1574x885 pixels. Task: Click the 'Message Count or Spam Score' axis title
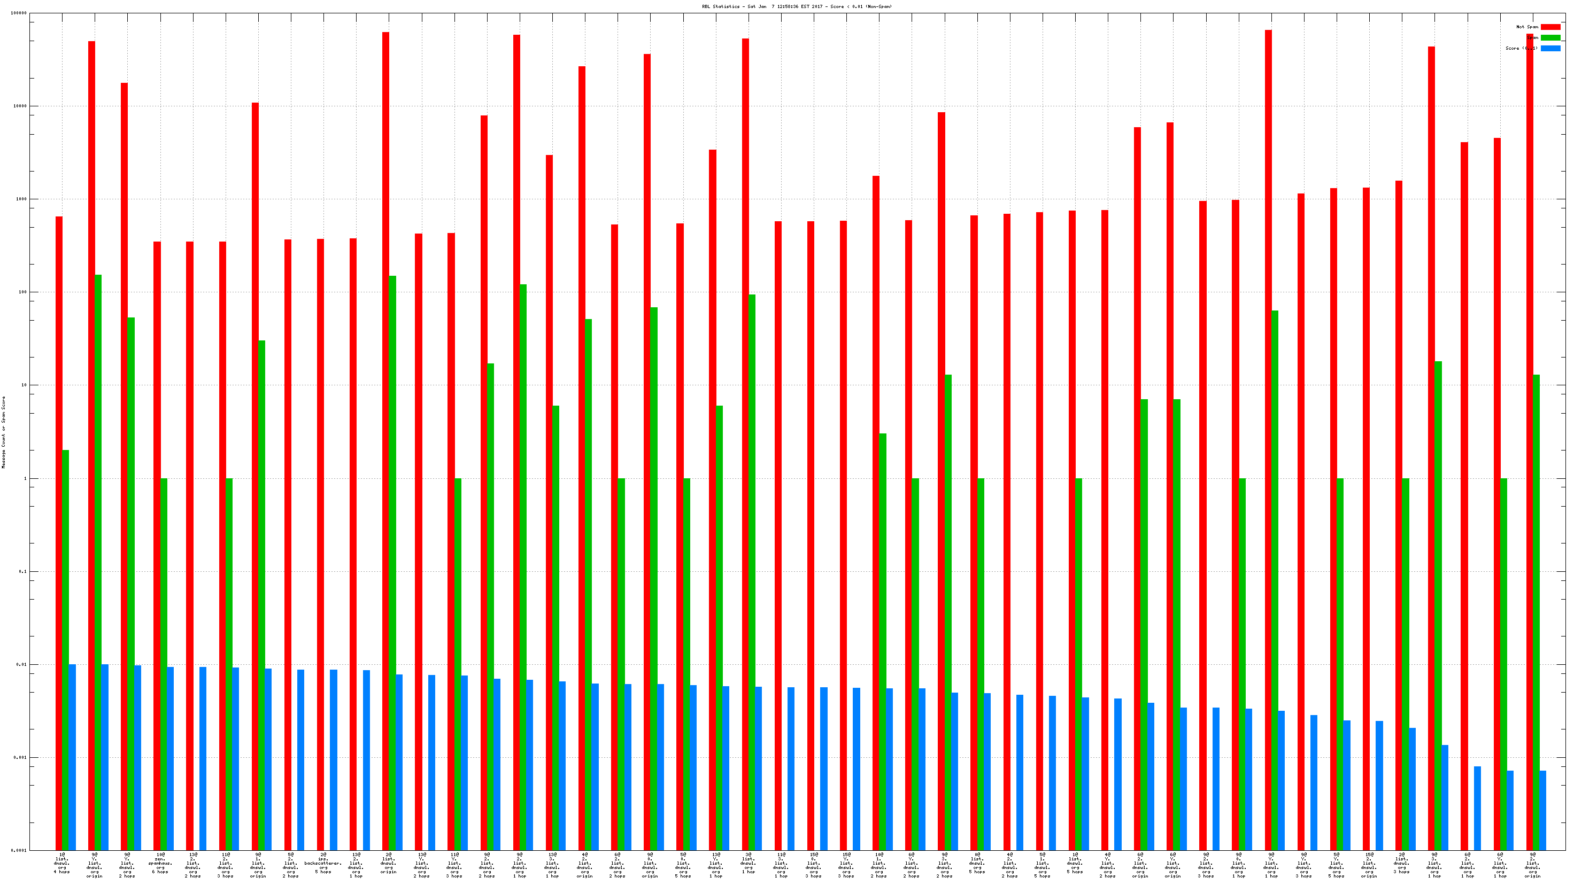point(4,432)
